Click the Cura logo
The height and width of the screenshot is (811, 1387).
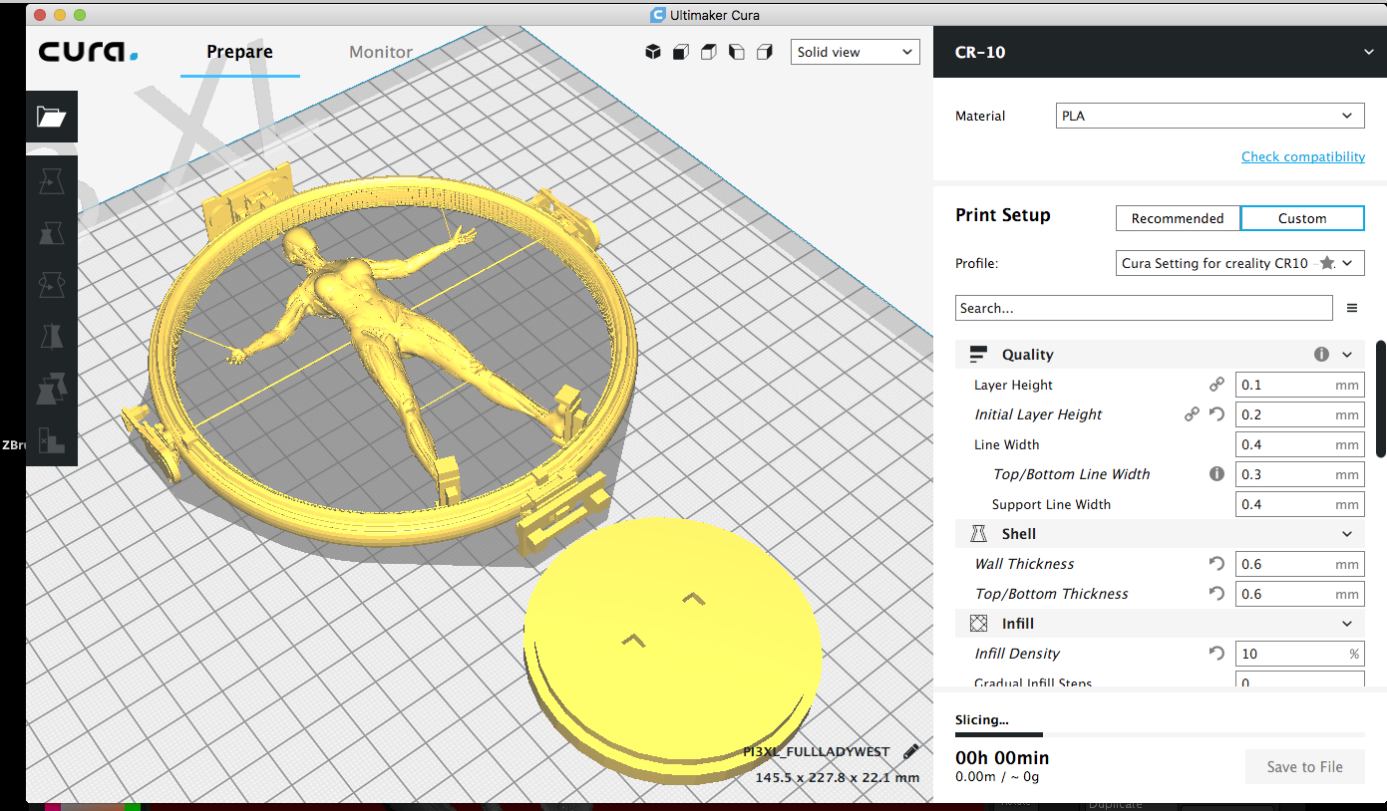pyautogui.click(x=88, y=52)
